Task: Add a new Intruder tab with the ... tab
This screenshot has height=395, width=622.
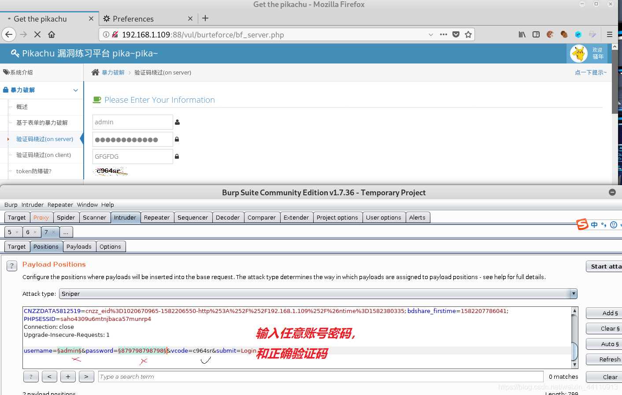Action: point(66,232)
